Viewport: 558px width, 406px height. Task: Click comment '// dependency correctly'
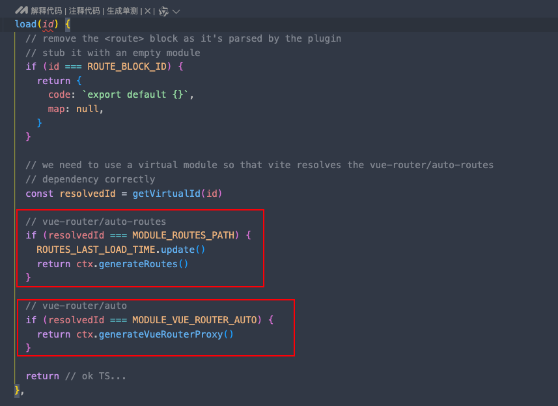(91, 179)
